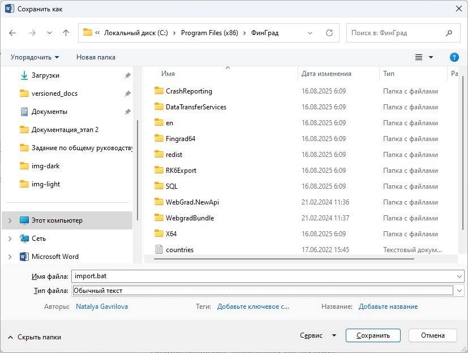Go up one folder level
Viewport: 468px width, 353px height.
(x=66, y=33)
